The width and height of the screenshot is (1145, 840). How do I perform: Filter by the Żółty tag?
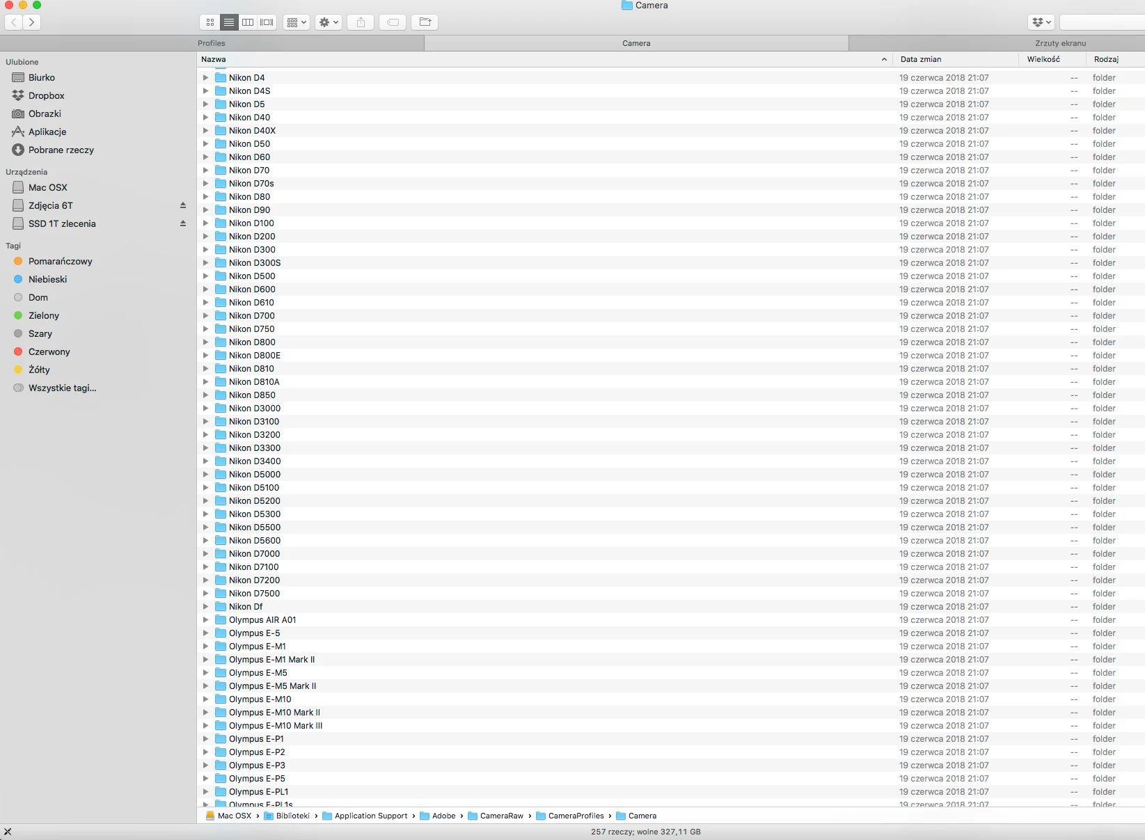[39, 370]
